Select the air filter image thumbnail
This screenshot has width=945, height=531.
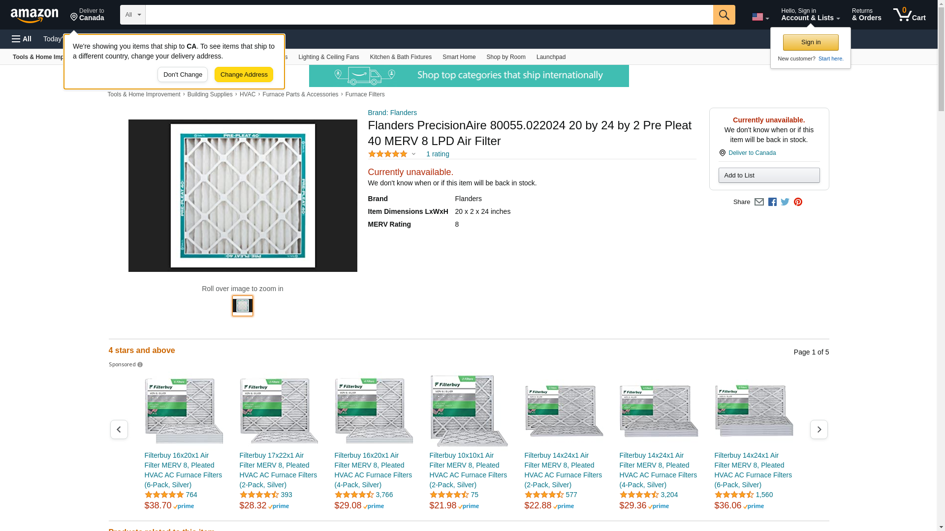point(242,306)
